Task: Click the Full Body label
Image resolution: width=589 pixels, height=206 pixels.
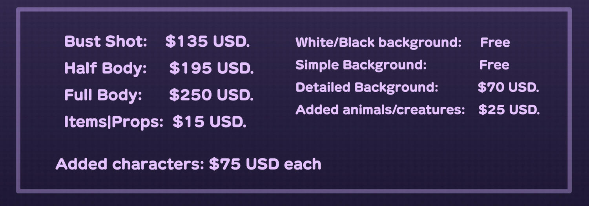Action: (103, 95)
